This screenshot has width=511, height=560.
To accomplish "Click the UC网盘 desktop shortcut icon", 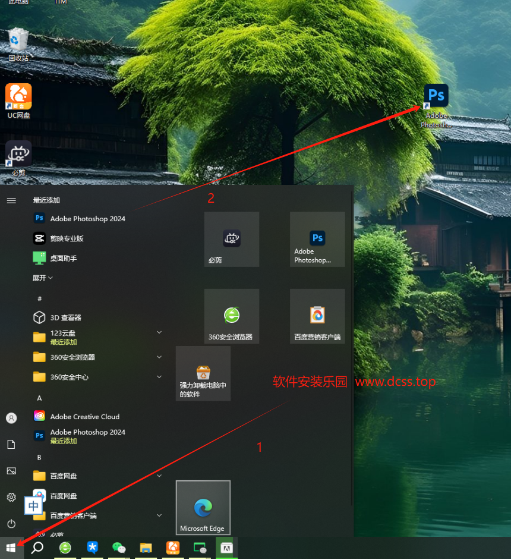I will pyautogui.click(x=18, y=96).
